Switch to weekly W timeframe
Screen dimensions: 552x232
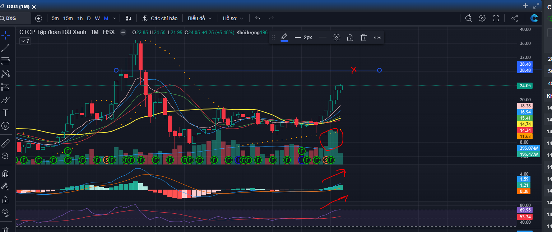[97, 18]
